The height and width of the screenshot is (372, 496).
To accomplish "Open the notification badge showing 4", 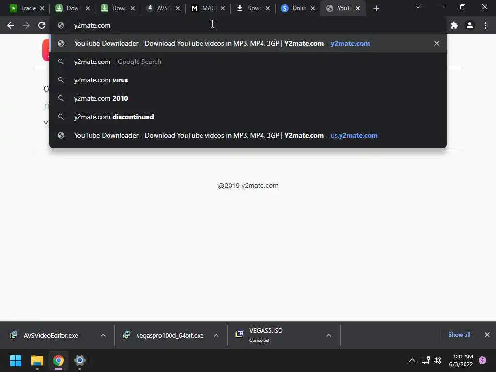I will coord(482,360).
